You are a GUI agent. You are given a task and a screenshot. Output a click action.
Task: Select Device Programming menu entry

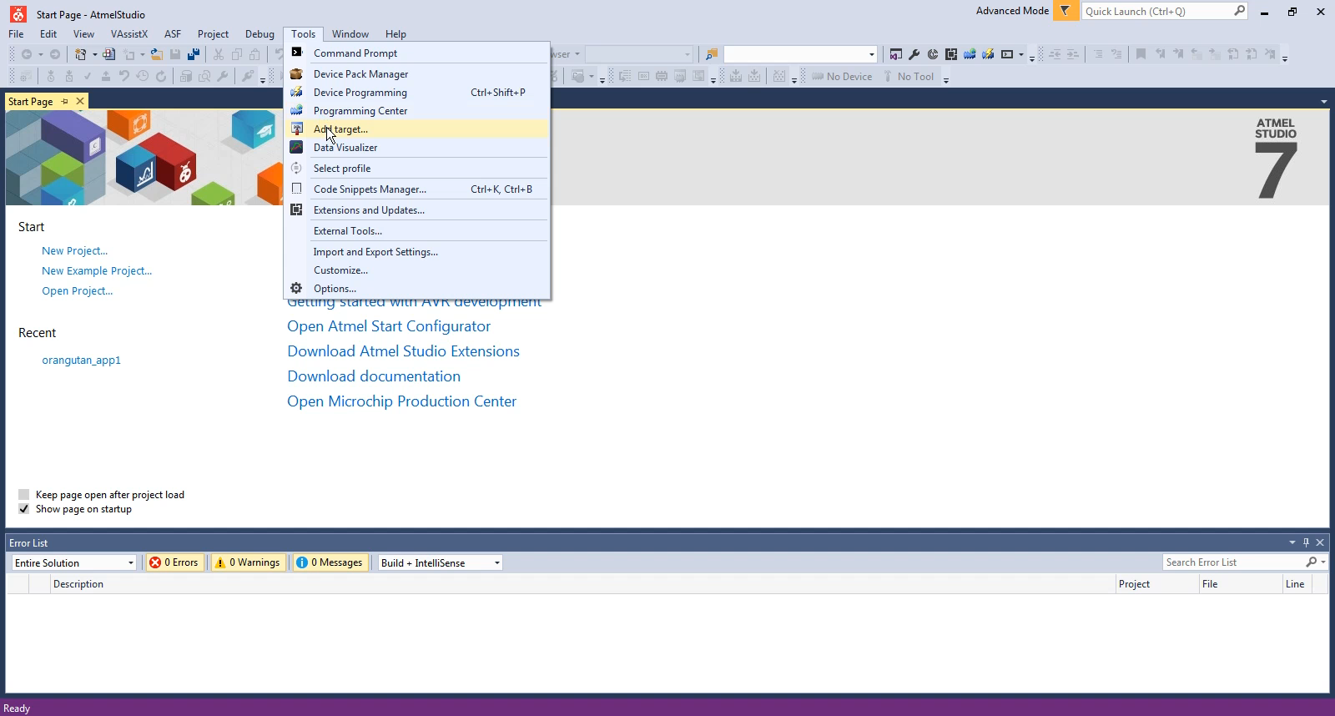417,92
